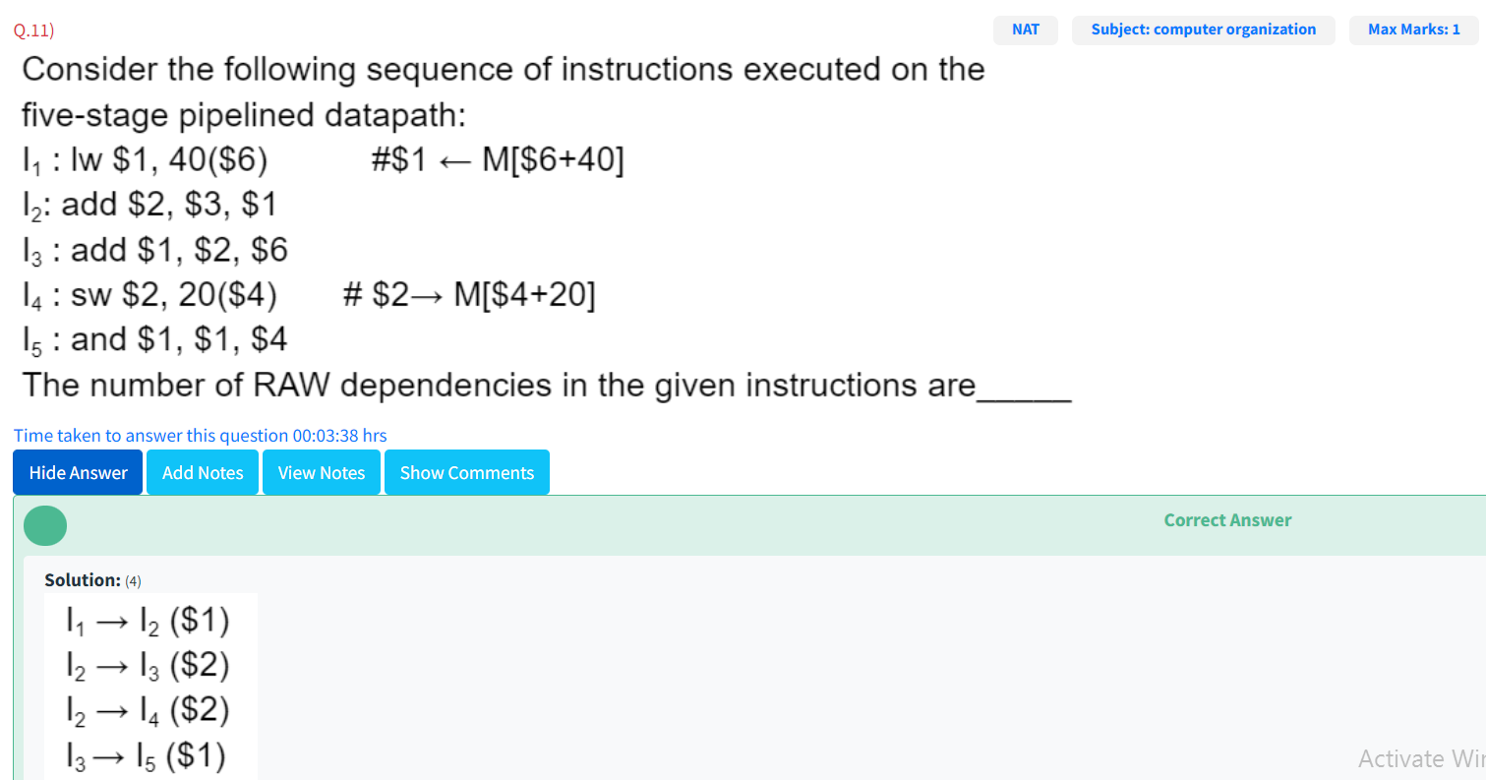Click the I1 → I2 ($1) solution line
This screenshot has width=1486, height=780.
[147, 621]
